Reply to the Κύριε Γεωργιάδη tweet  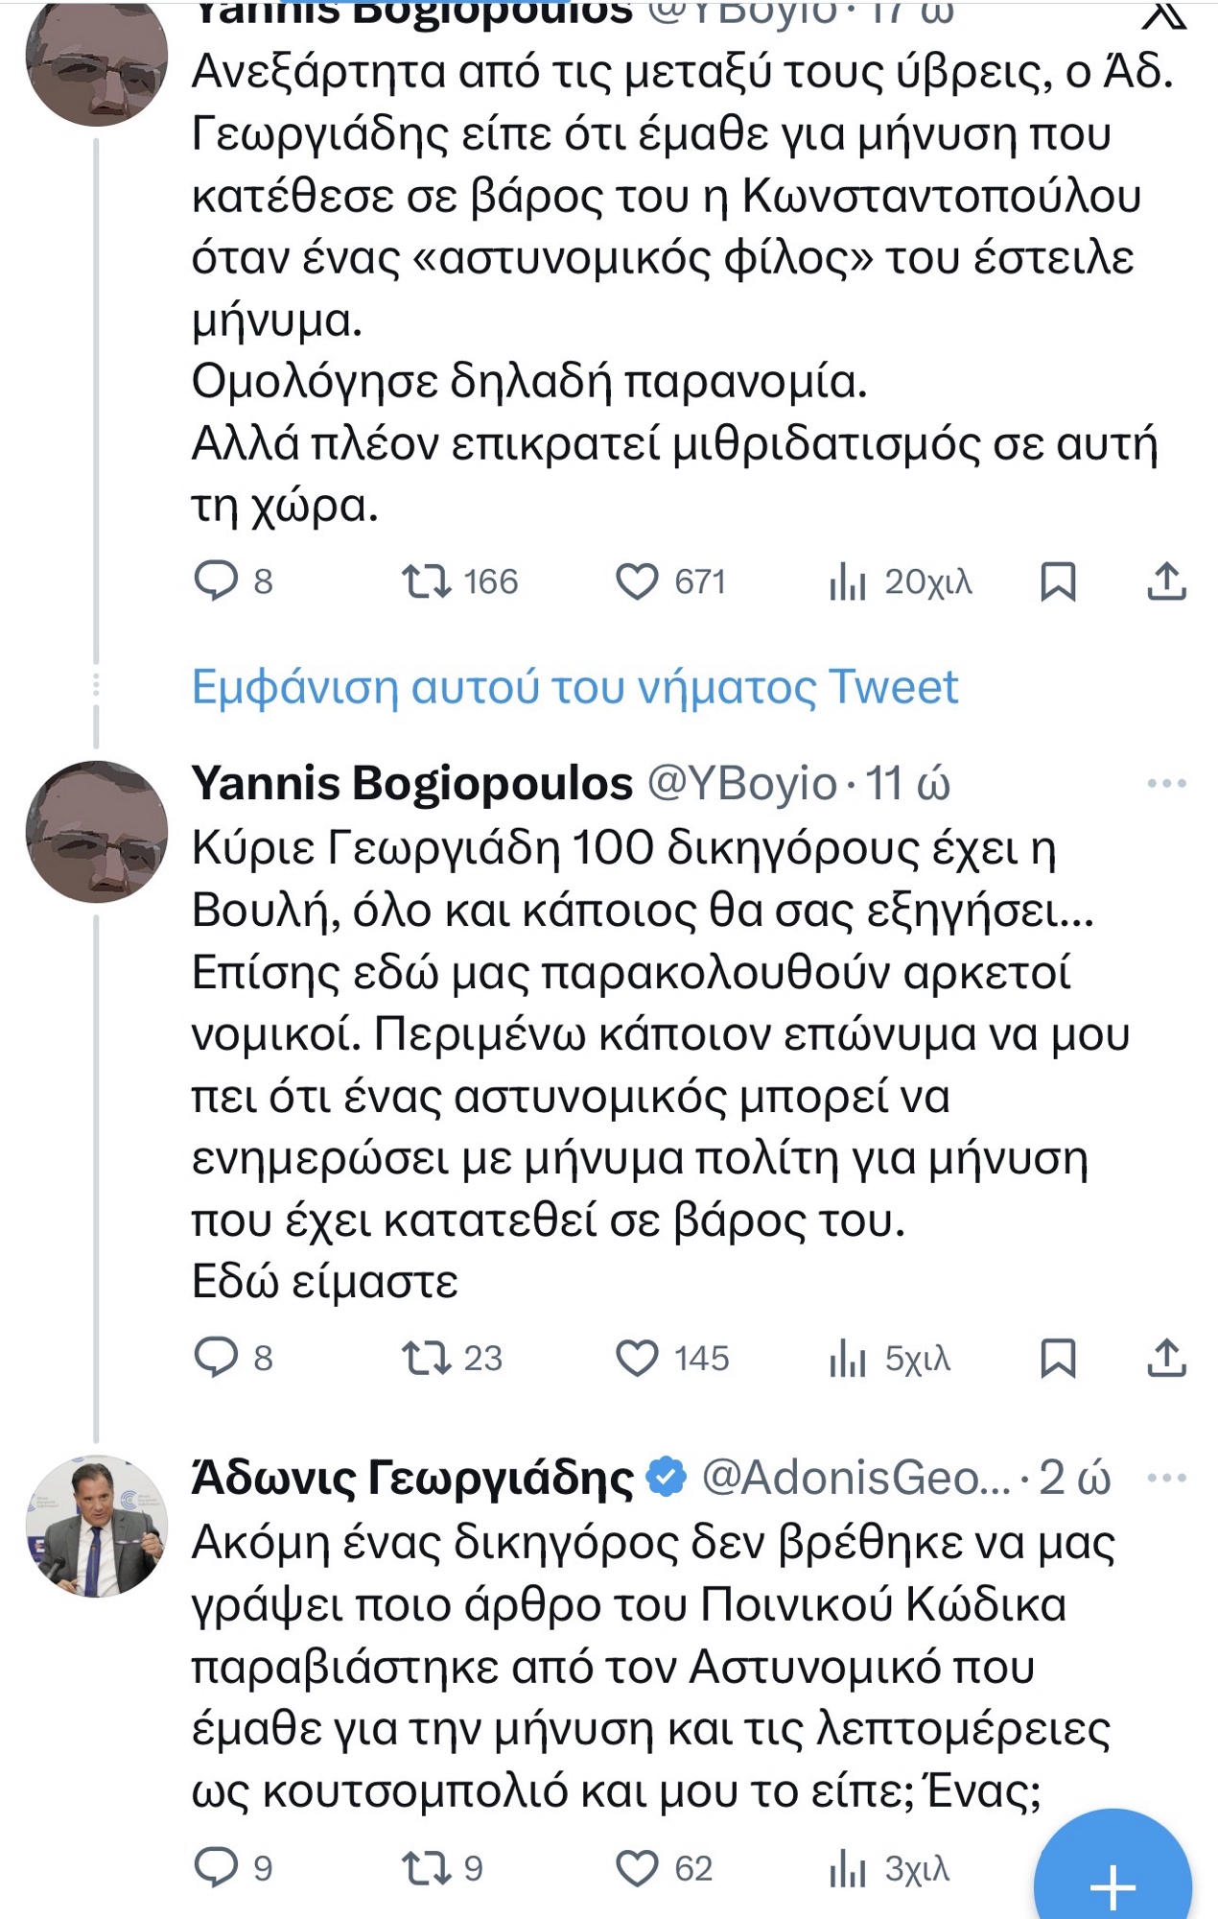point(216,1358)
